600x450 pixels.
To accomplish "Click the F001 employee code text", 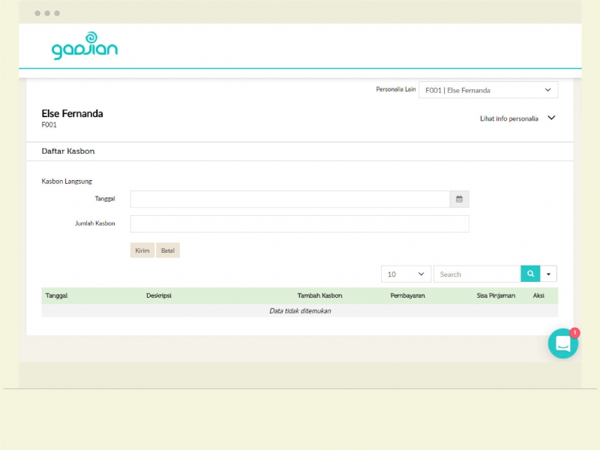I will [x=49, y=124].
